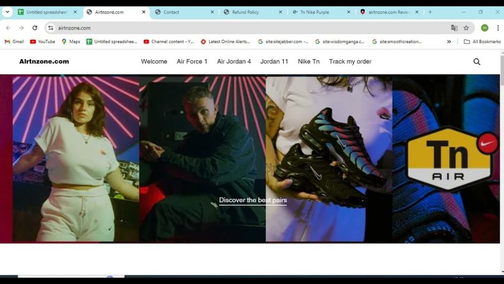Viewport: 504px width, 284px height.
Task: Open a new browser tab
Action: (430, 12)
